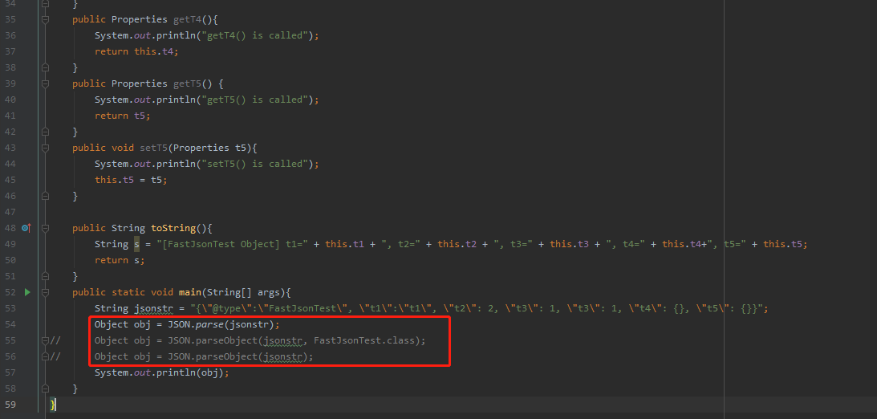Image resolution: width=877 pixels, height=419 pixels.
Task: Click the override indicator icon beside toString
Action: pyautogui.click(x=26, y=228)
